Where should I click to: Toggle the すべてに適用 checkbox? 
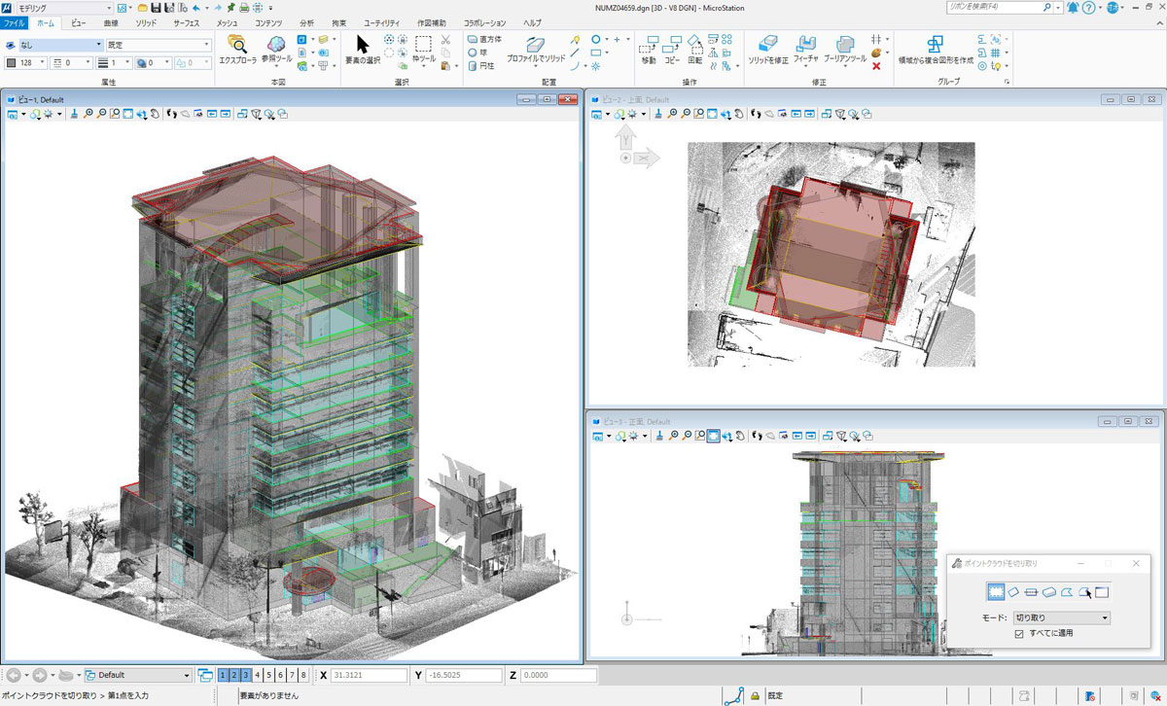(x=1019, y=633)
